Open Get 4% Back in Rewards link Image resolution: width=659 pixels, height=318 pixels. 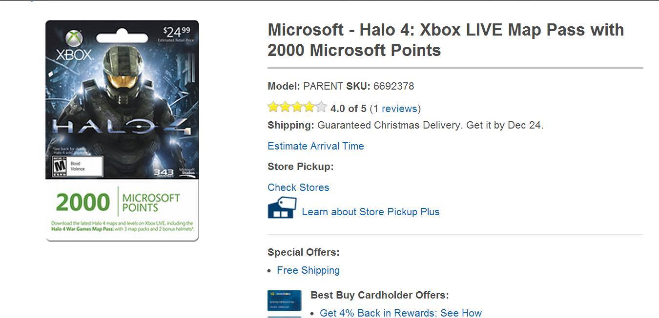[x=400, y=313]
